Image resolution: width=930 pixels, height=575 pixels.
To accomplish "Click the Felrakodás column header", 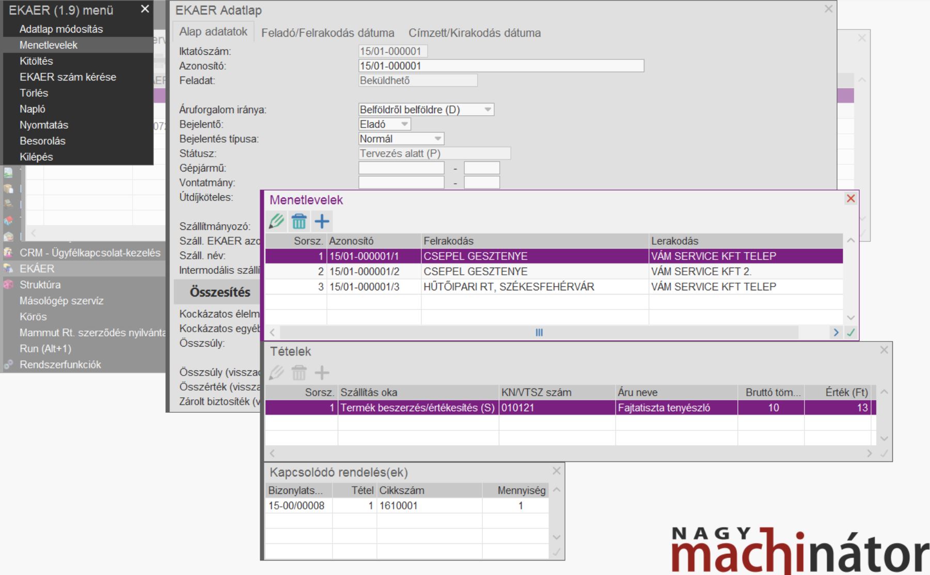I will (535, 241).
